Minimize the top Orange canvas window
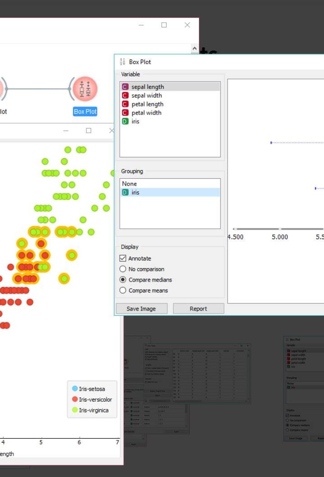 (x=141, y=25)
